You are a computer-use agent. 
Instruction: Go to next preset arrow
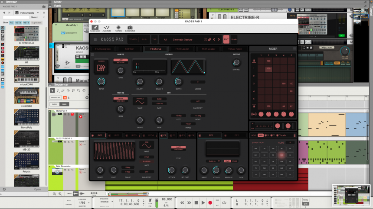219,39
